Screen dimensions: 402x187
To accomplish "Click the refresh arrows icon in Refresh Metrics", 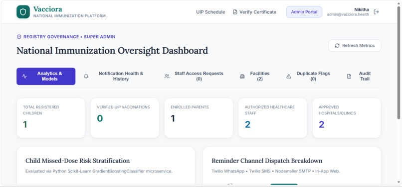I will point(337,46).
